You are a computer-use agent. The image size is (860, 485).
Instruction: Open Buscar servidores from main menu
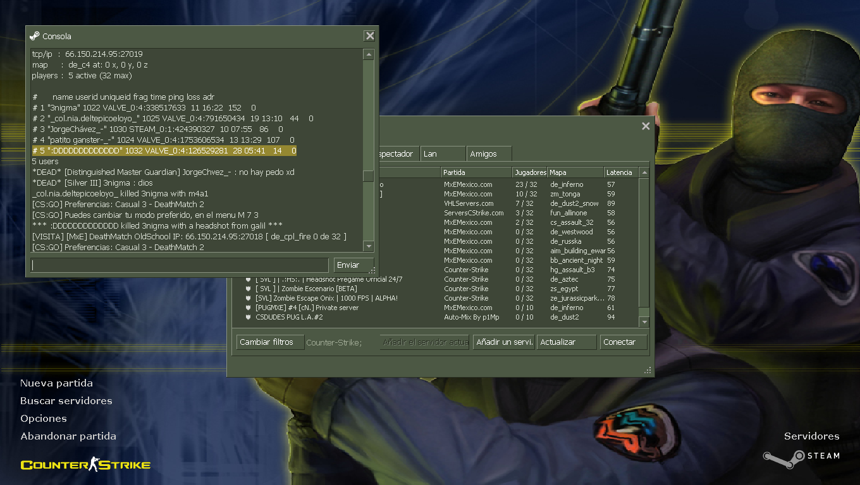pyautogui.click(x=66, y=401)
